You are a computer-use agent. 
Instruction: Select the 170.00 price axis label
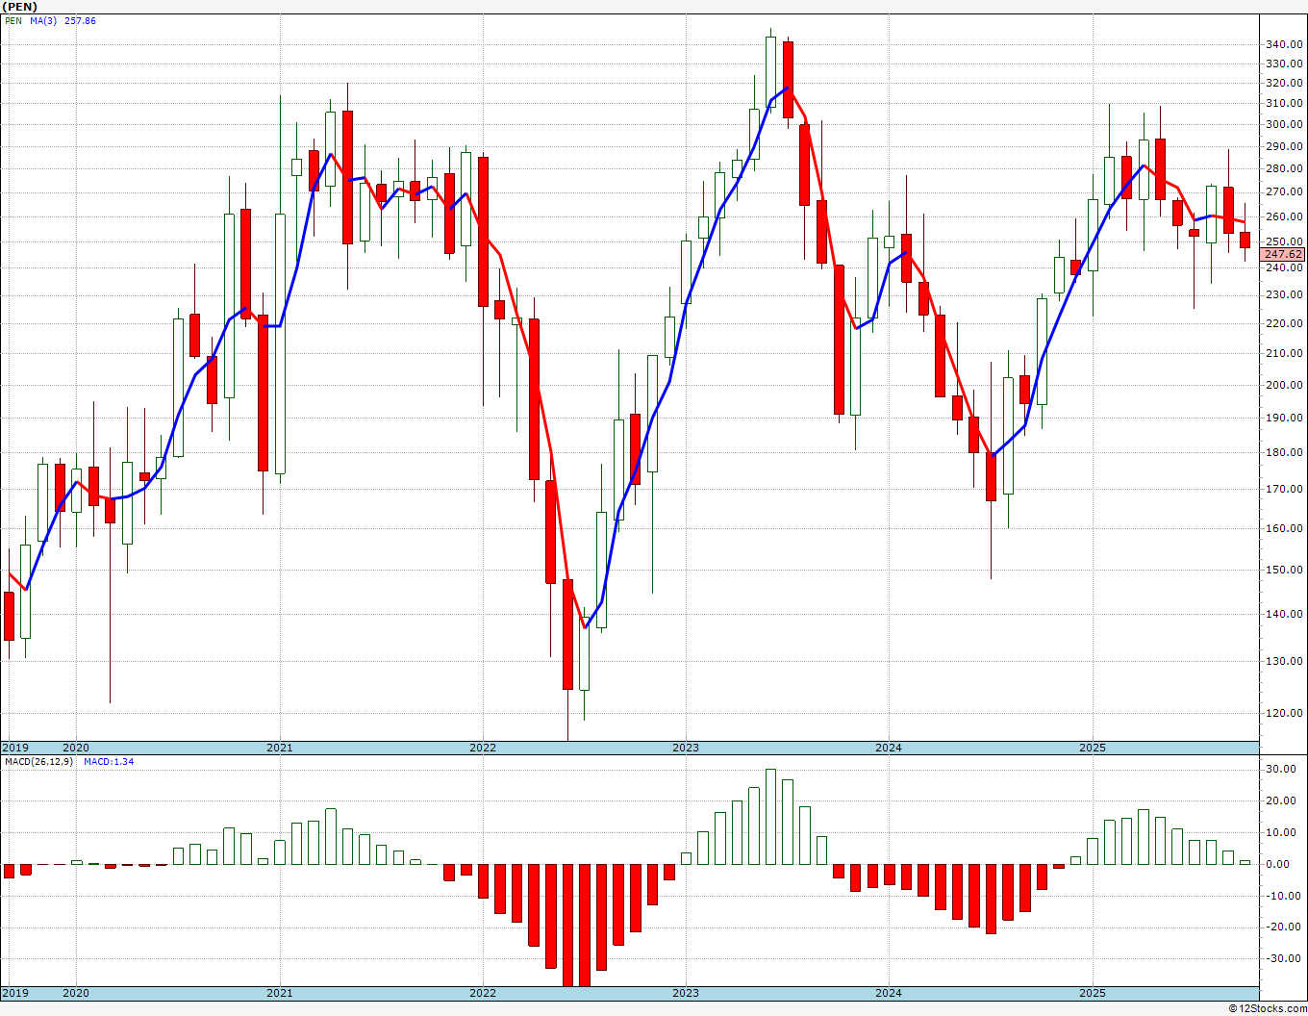(x=1285, y=489)
